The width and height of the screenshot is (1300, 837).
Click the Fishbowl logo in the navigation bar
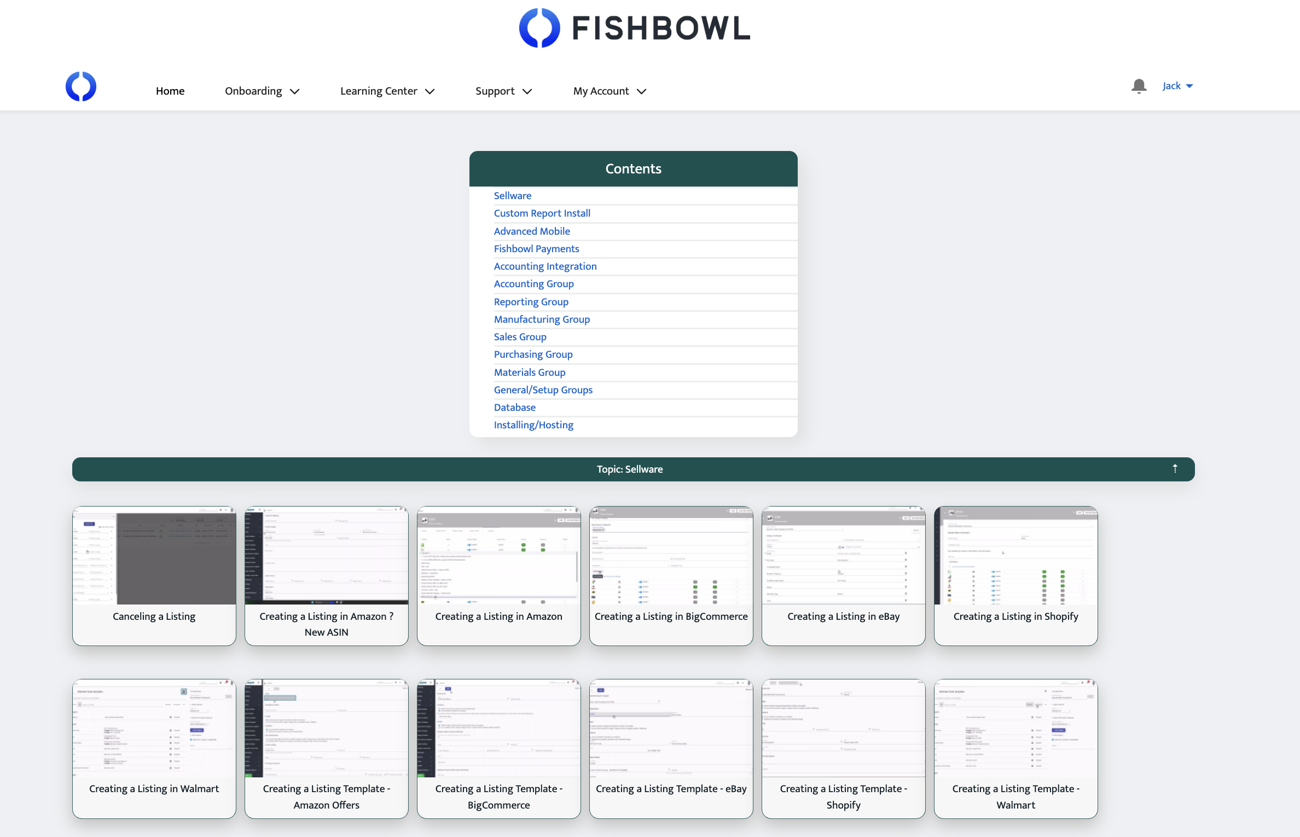tap(81, 86)
